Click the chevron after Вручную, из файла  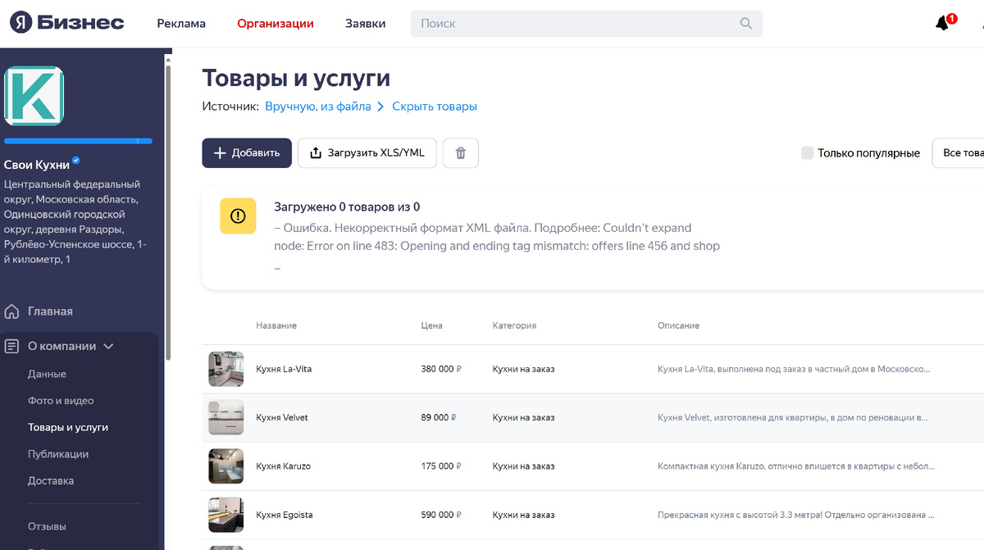coord(380,107)
